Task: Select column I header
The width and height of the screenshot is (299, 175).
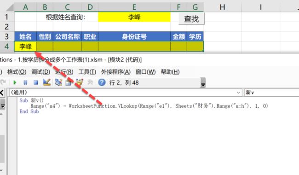Action: click(261, 7)
